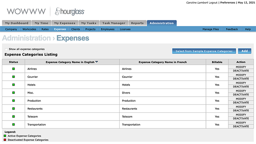Go to the My Tasks tab

point(89,23)
